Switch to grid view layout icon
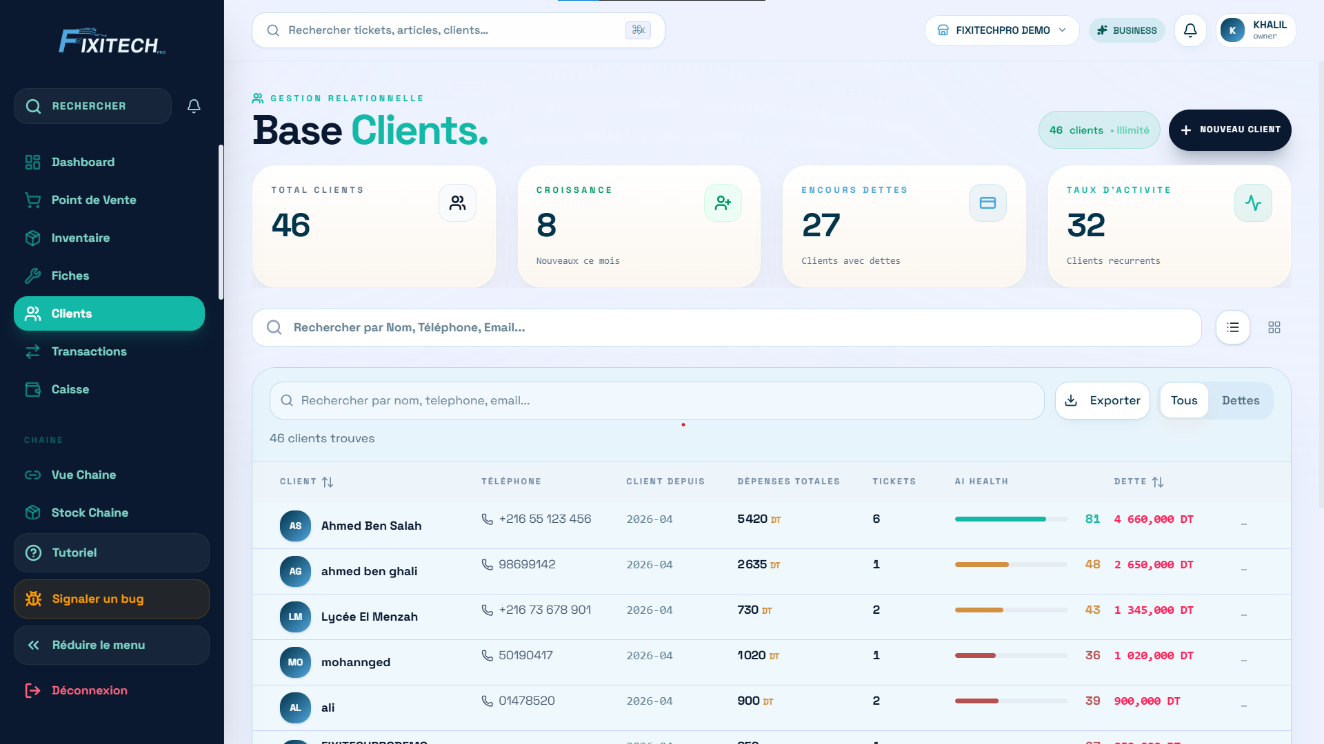Viewport: 1324px width, 744px height. (x=1274, y=327)
